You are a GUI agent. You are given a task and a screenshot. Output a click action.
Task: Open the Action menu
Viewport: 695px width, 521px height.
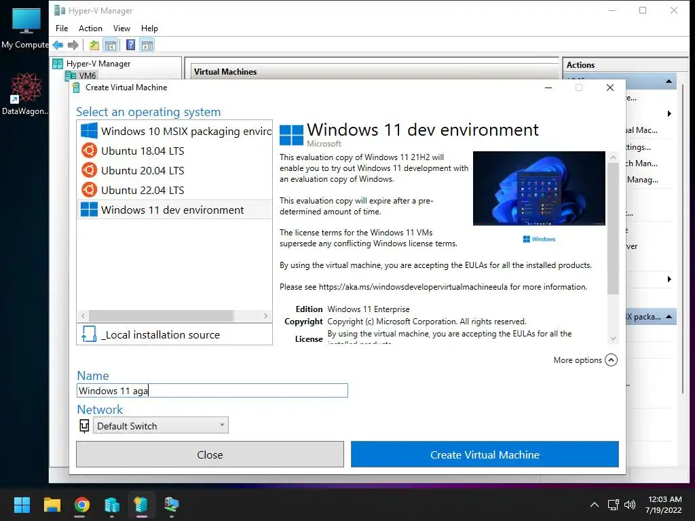coord(90,28)
